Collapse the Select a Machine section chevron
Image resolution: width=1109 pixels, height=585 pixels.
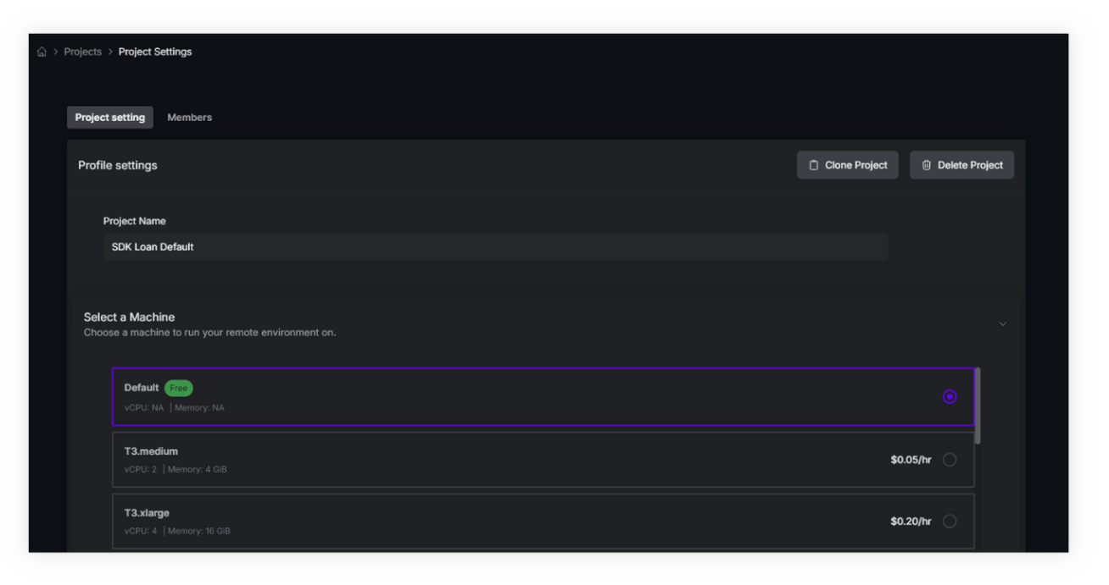pos(1003,324)
